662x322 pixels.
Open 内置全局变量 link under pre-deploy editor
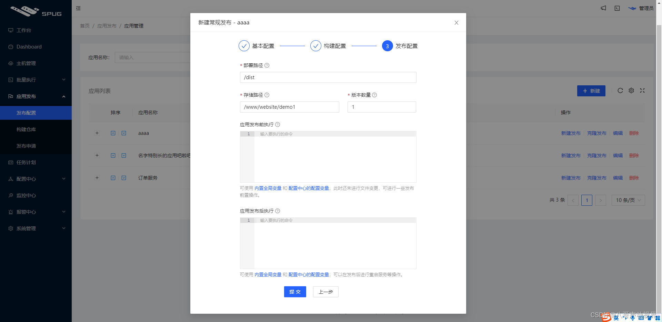[268, 188]
